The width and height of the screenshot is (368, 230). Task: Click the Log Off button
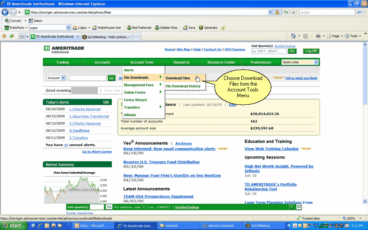311,51
